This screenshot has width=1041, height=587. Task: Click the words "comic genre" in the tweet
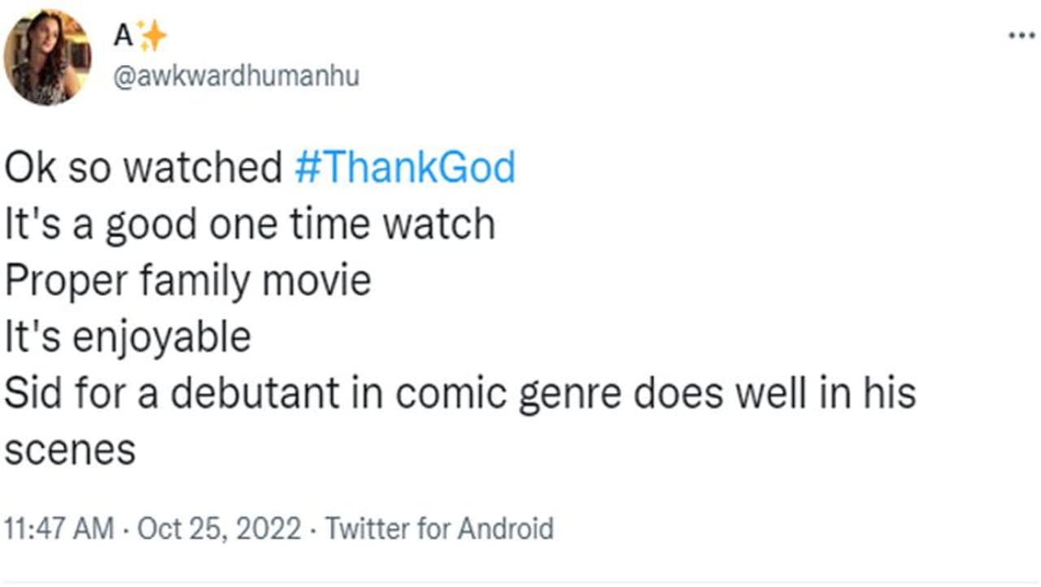pos(509,393)
